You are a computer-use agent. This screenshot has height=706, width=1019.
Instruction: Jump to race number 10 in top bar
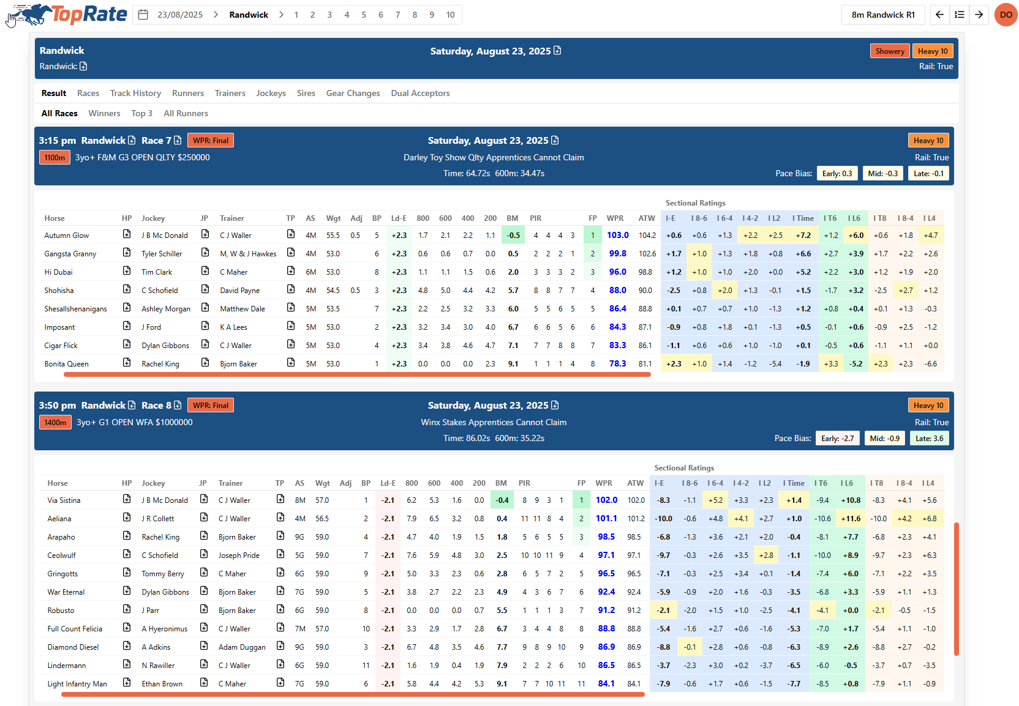coord(450,15)
